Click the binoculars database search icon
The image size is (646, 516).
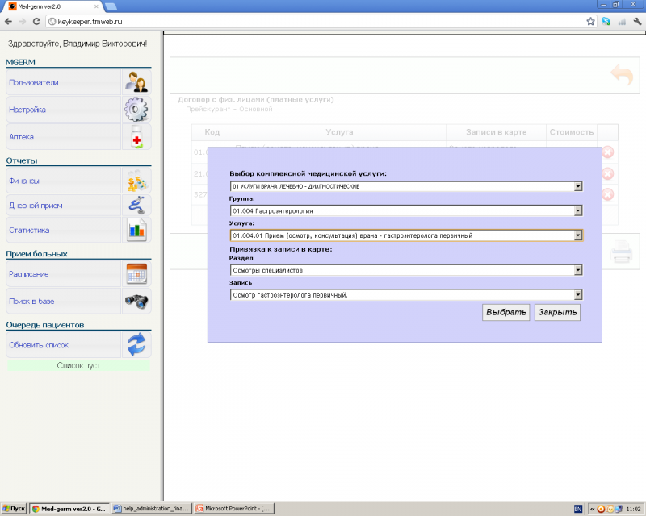pos(136,301)
